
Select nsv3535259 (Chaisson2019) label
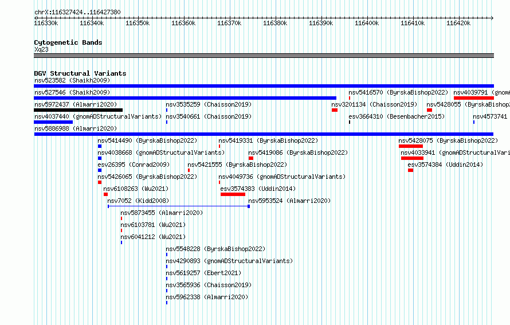click(209, 104)
